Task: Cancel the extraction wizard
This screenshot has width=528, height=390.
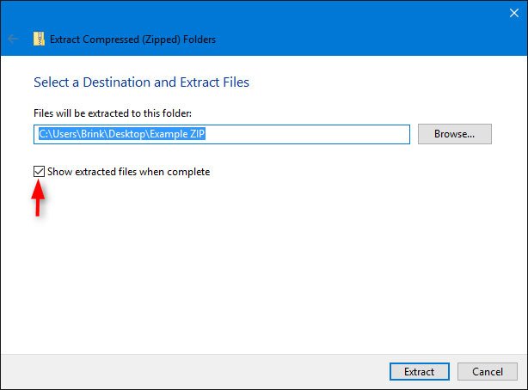Action: (488, 371)
